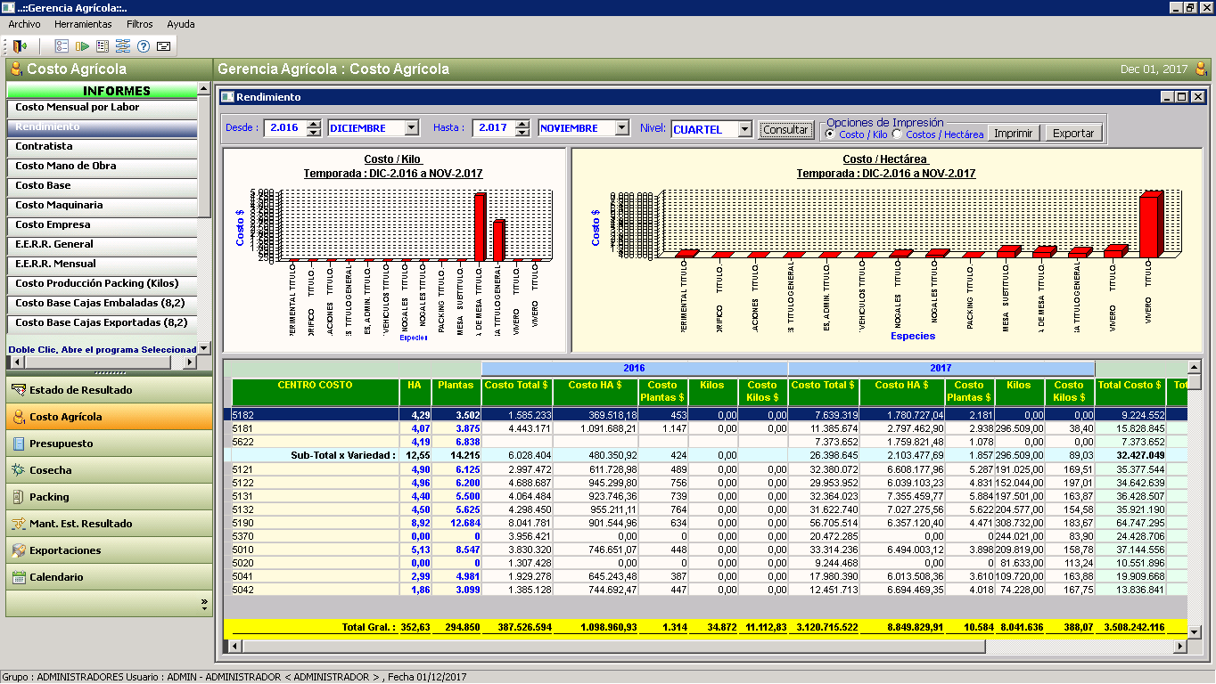Click the Exportar button

pyautogui.click(x=1073, y=133)
